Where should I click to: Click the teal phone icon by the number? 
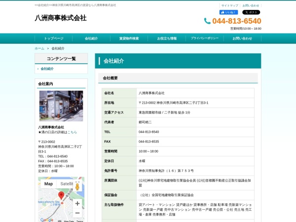pyautogui.click(x=207, y=21)
